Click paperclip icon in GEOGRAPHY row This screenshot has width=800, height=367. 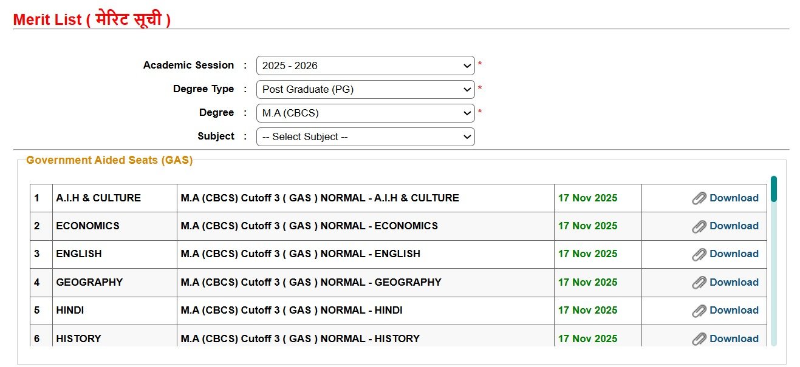click(699, 283)
